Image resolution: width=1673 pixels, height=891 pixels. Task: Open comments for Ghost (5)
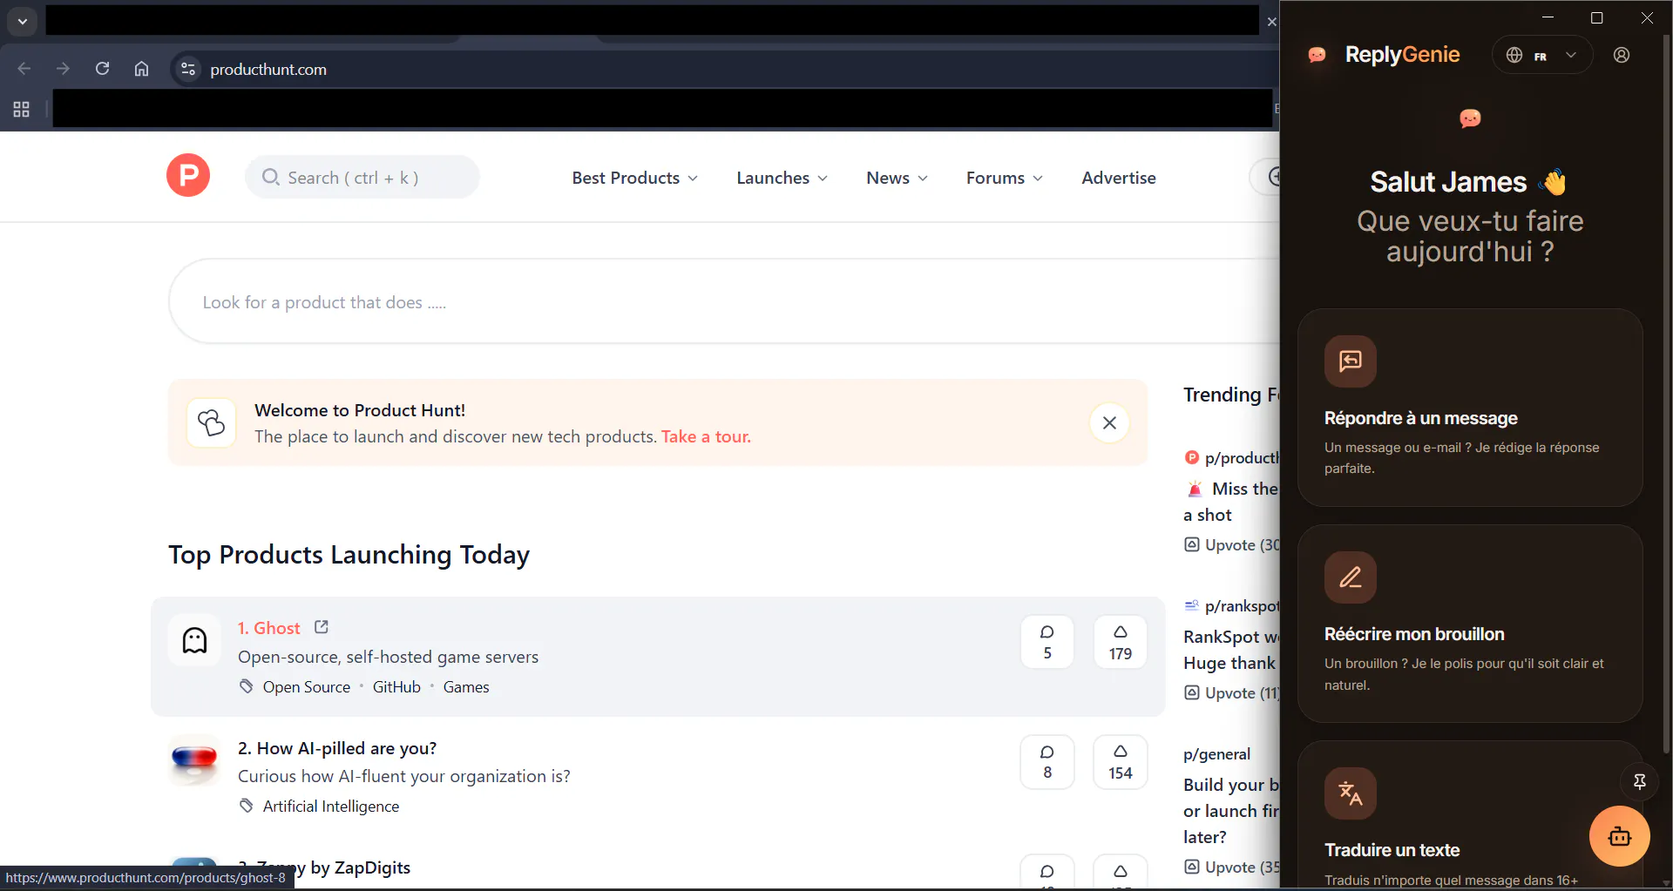click(1047, 642)
